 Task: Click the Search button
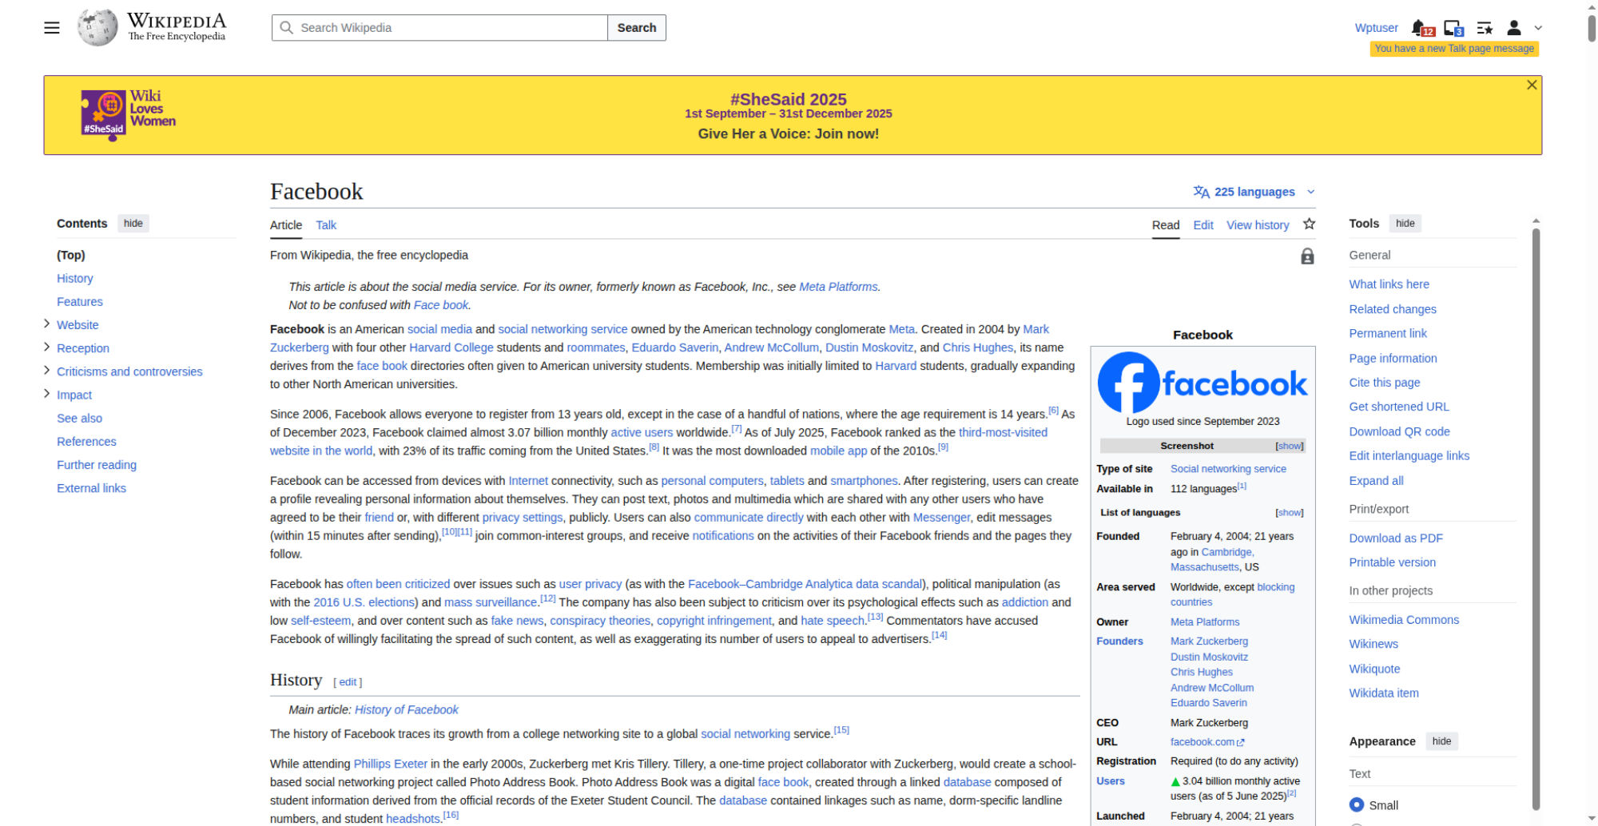coord(636,28)
